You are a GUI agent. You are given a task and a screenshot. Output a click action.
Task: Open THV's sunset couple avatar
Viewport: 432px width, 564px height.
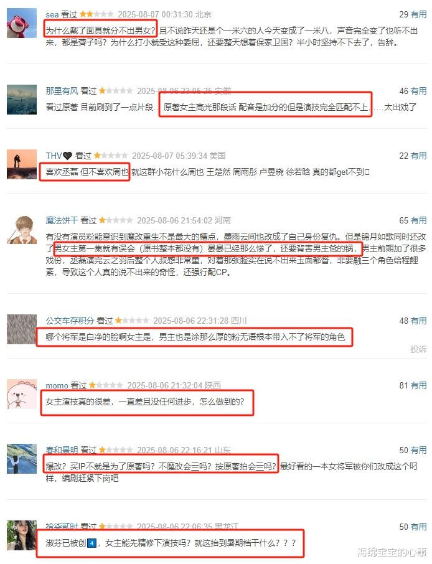(x=22, y=164)
